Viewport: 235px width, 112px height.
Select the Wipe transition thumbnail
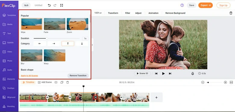(x=31, y=24)
